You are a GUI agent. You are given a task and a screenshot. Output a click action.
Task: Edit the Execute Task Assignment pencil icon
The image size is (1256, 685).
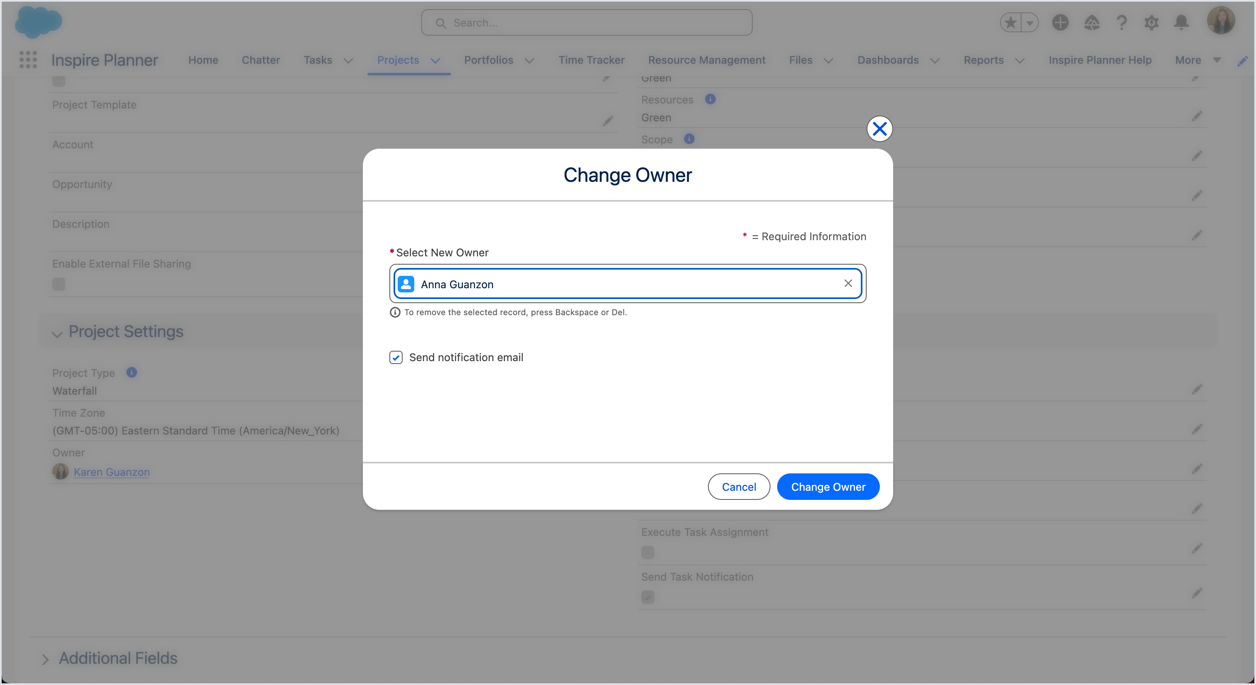[1197, 548]
